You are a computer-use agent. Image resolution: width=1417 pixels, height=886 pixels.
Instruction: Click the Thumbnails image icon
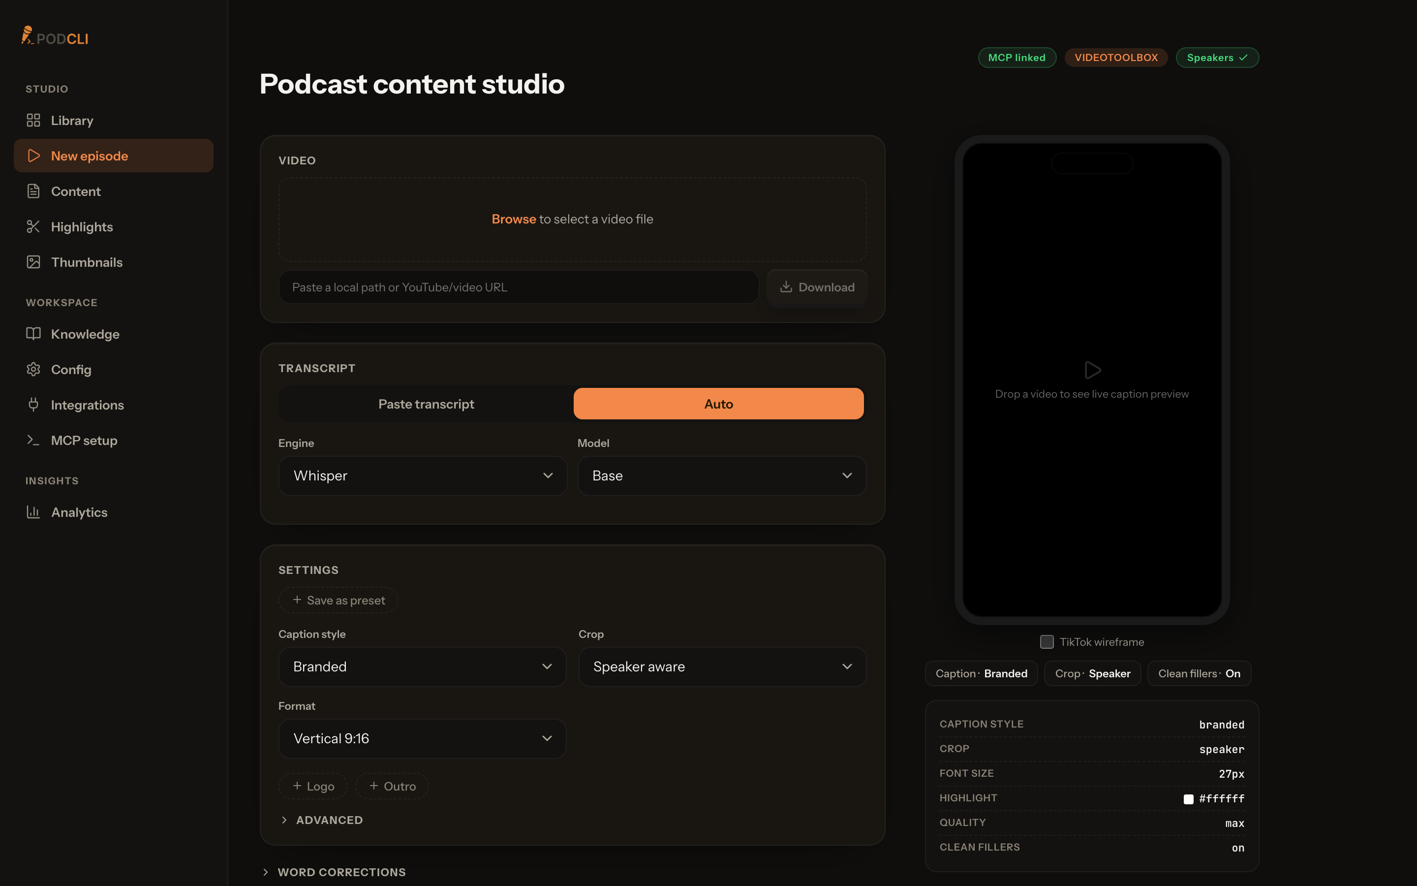point(33,262)
